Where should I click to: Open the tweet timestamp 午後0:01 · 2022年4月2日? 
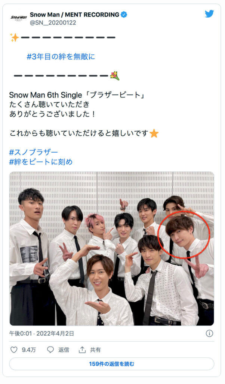coord(41,333)
